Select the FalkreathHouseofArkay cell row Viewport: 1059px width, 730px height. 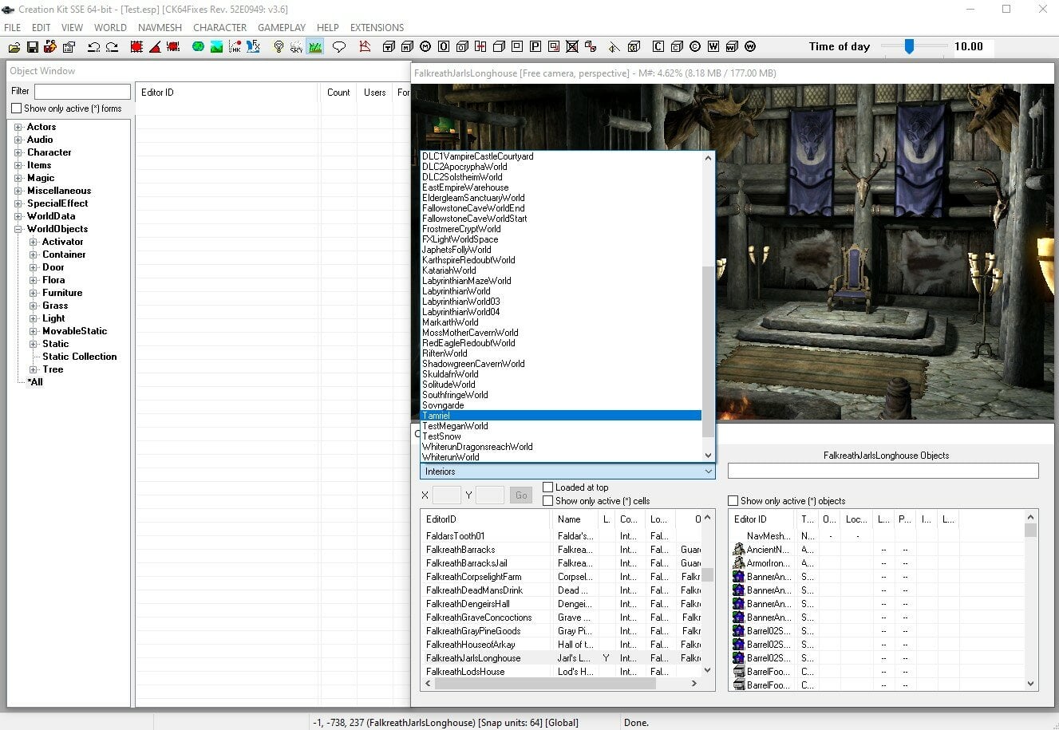pos(561,645)
